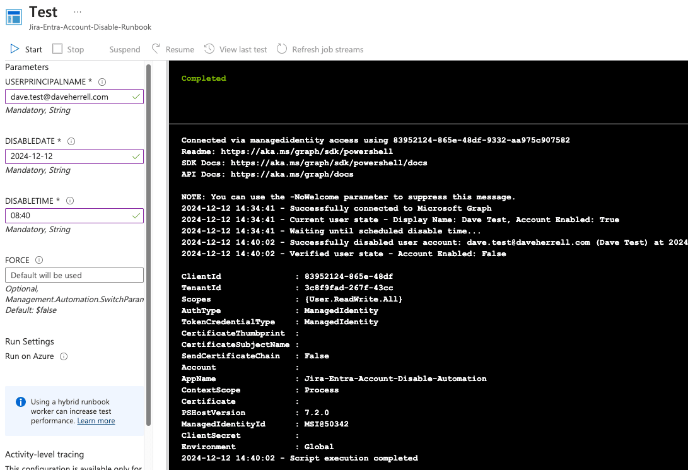Screen dimensions: 688x470
Task: Click AppName value Jira-Entra-Account-Disable-Automation
Action: (x=395, y=379)
